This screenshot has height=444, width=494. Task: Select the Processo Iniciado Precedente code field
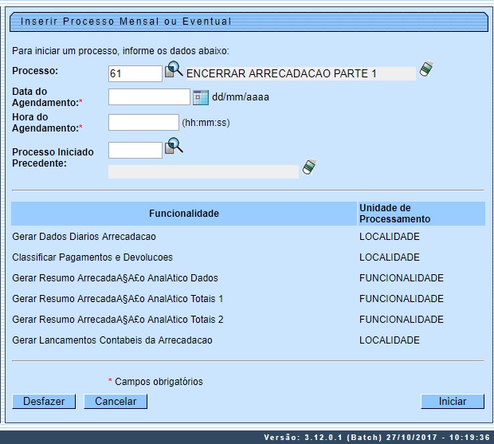pyautogui.click(x=135, y=150)
